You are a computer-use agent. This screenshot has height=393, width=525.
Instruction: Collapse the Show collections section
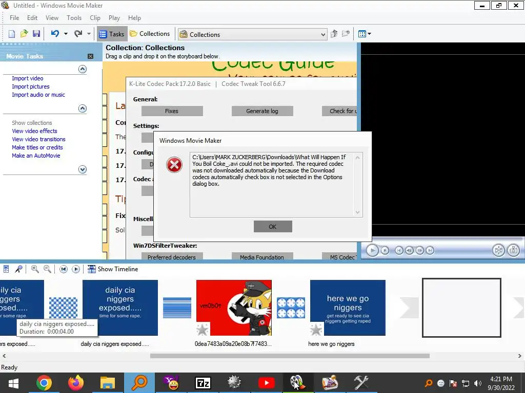83,108
